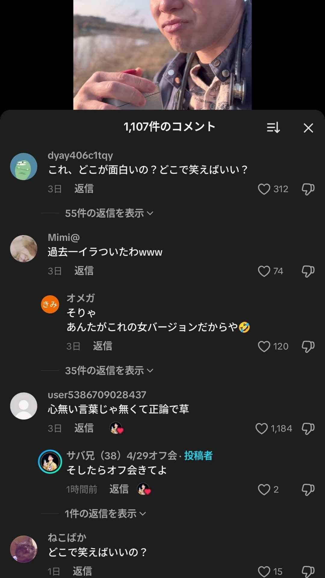This screenshot has width=325, height=578.
Task: Like Mimi@'s comment with 74 likes
Action: tap(264, 271)
